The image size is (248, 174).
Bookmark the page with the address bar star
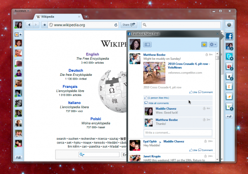click(45, 25)
